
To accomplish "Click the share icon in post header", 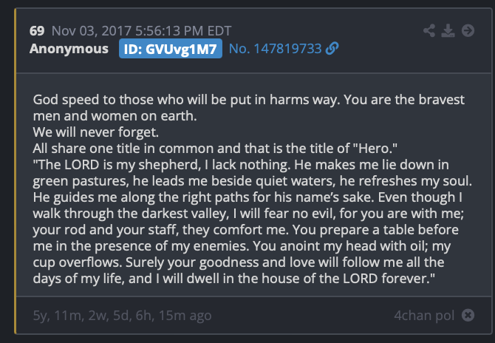I will click(430, 30).
